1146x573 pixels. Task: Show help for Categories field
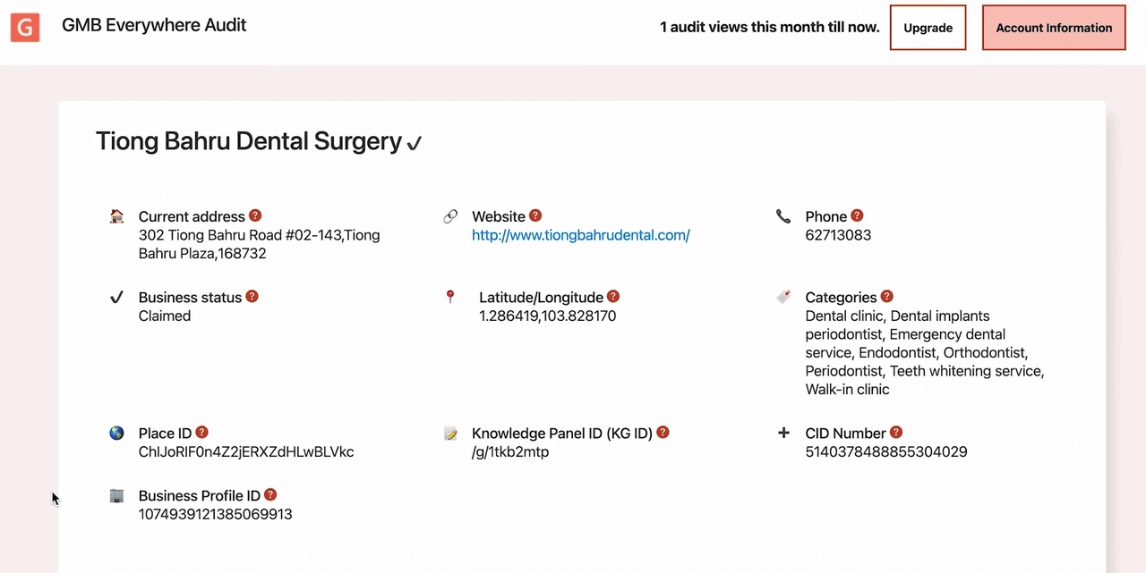tap(887, 296)
